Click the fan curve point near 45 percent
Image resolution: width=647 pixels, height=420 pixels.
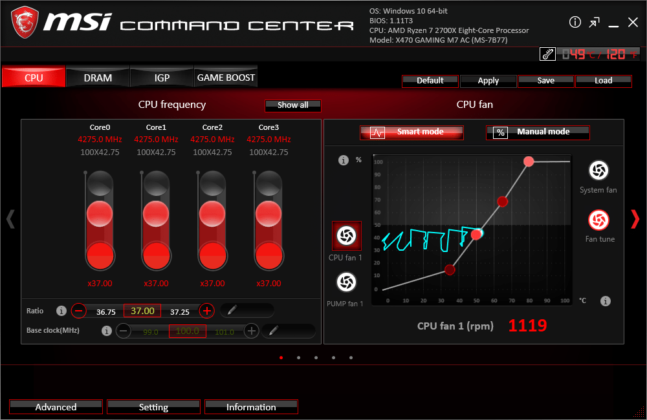tap(476, 234)
